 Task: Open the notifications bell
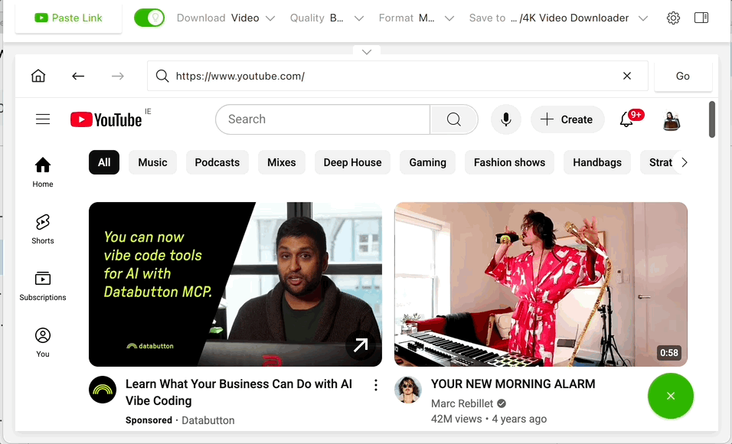627,119
